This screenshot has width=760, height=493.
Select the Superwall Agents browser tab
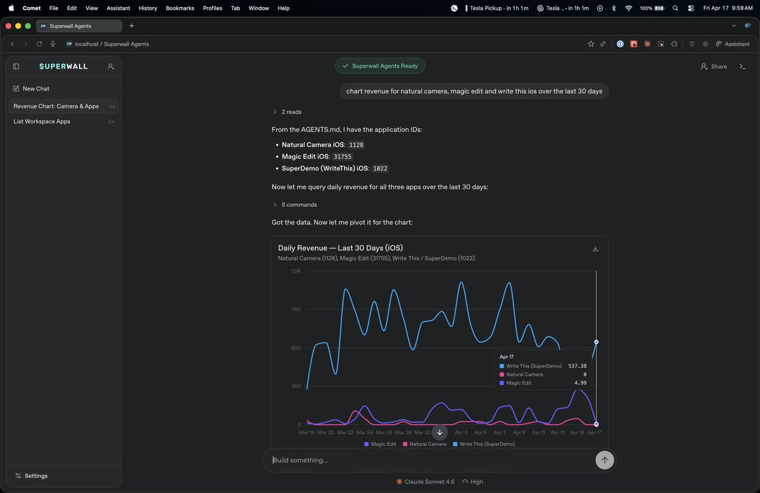(79, 26)
